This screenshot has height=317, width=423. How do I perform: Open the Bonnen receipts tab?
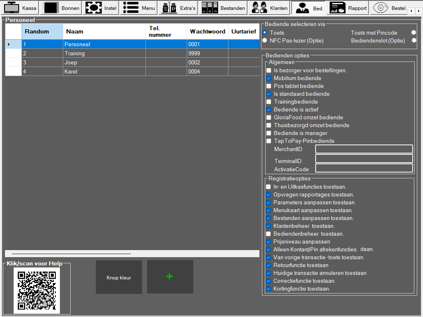tap(61, 8)
